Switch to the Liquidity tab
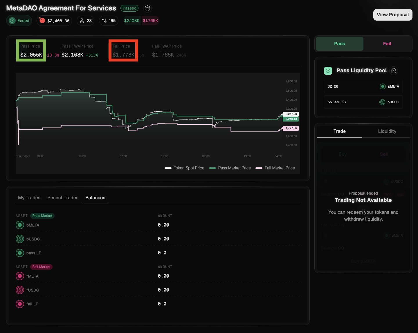Image resolution: width=418 pixels, height=333 pixels. [387, 131]
